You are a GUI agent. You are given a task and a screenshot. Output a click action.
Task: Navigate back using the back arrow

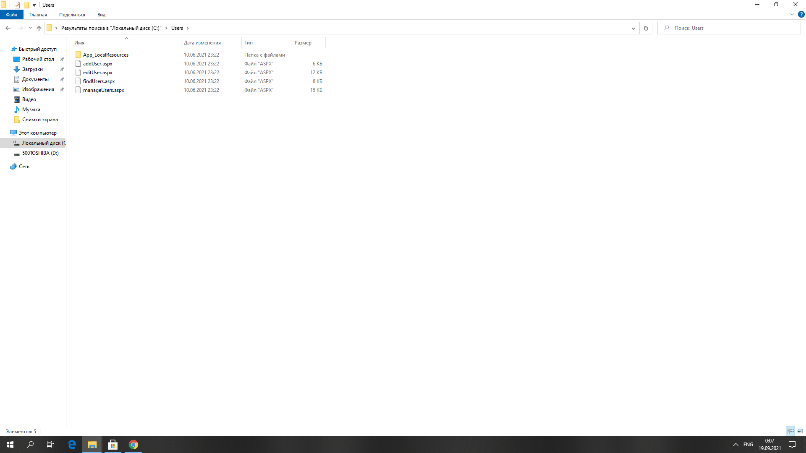point(8,28)
